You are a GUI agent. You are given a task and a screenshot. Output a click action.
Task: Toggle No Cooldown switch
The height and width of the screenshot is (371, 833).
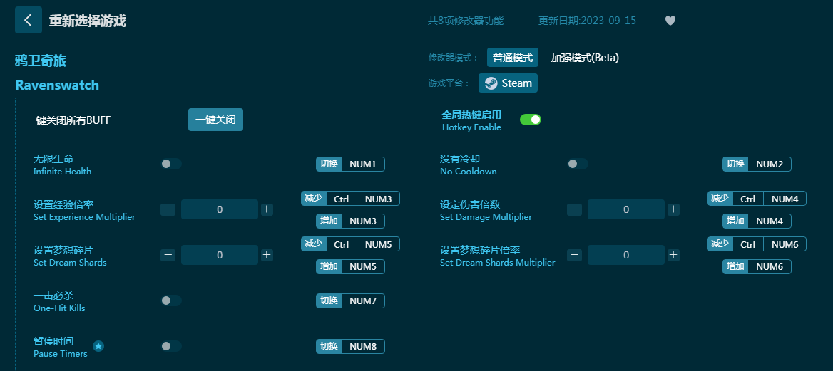pos(578,164)
